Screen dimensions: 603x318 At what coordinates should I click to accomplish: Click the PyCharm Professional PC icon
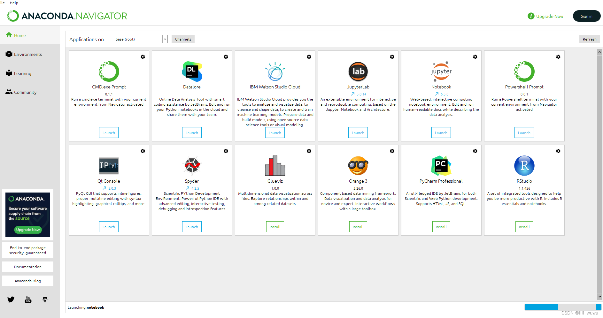[x=441, y=166]
